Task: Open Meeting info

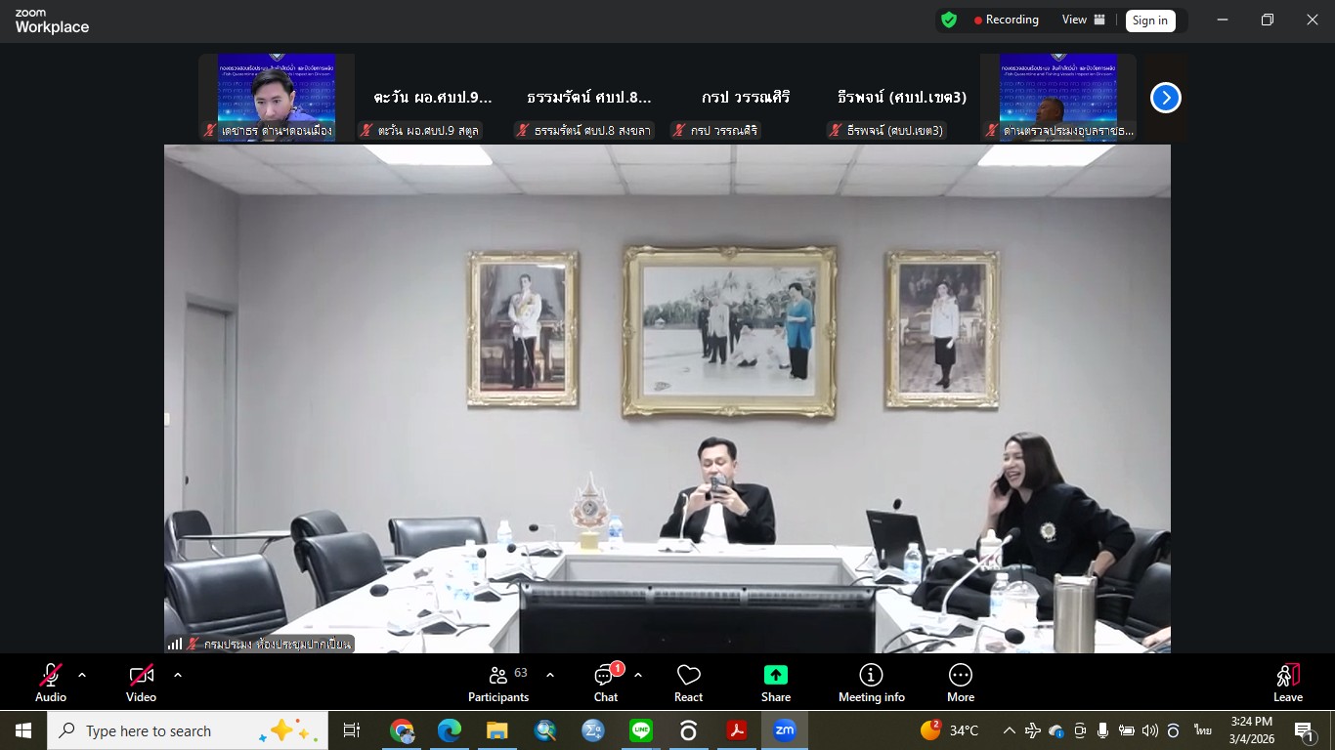Action: [871, 682]
